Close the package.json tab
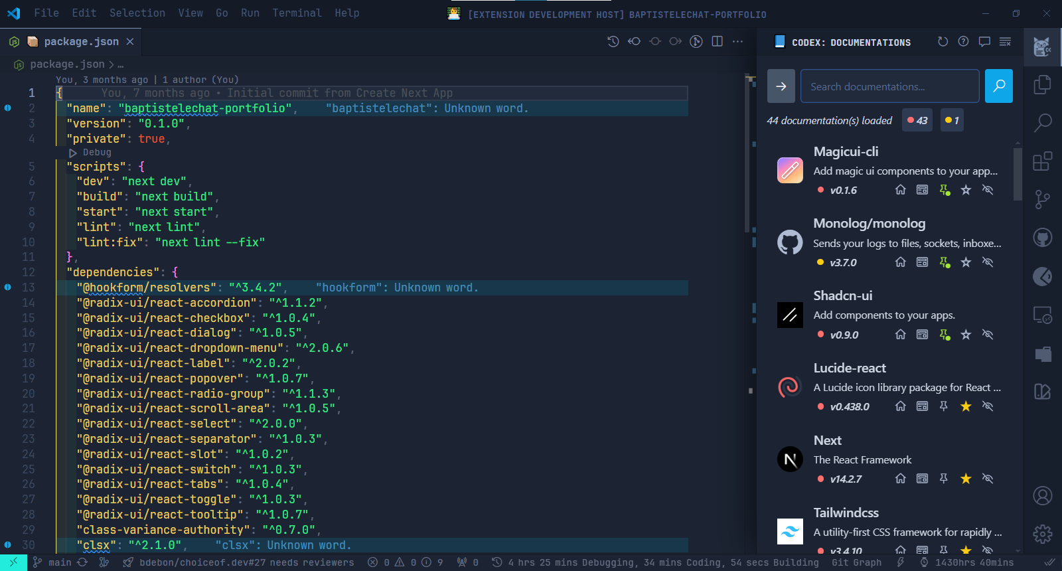 pos(130,41)
